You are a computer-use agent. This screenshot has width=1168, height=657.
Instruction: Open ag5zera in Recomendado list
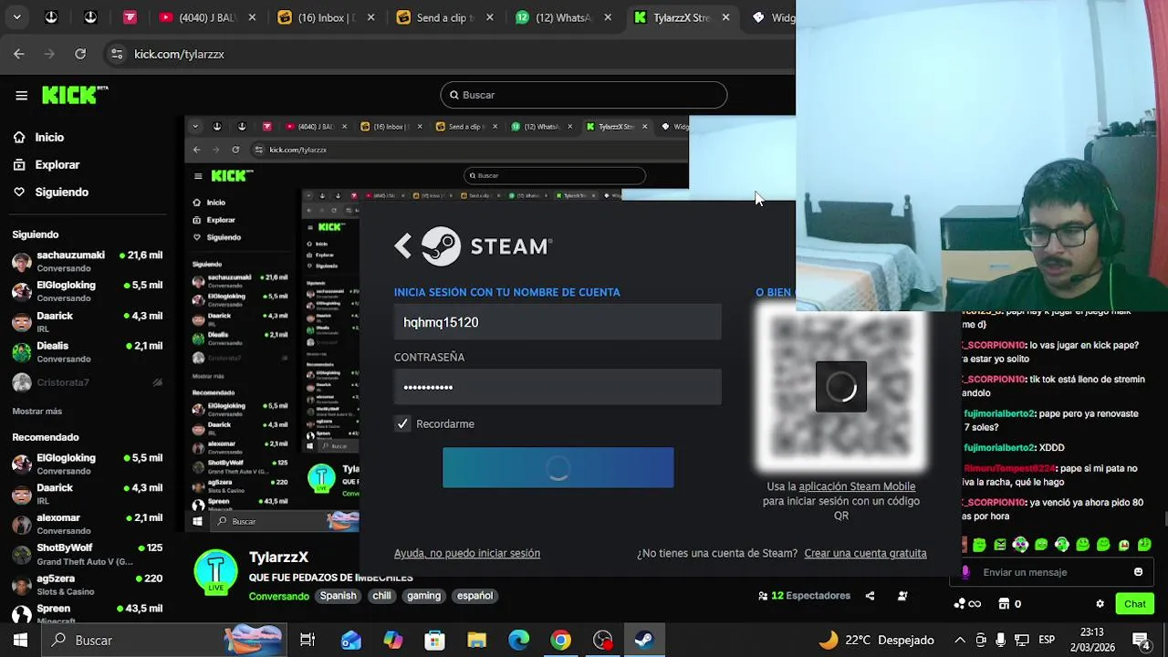[87, 584]
